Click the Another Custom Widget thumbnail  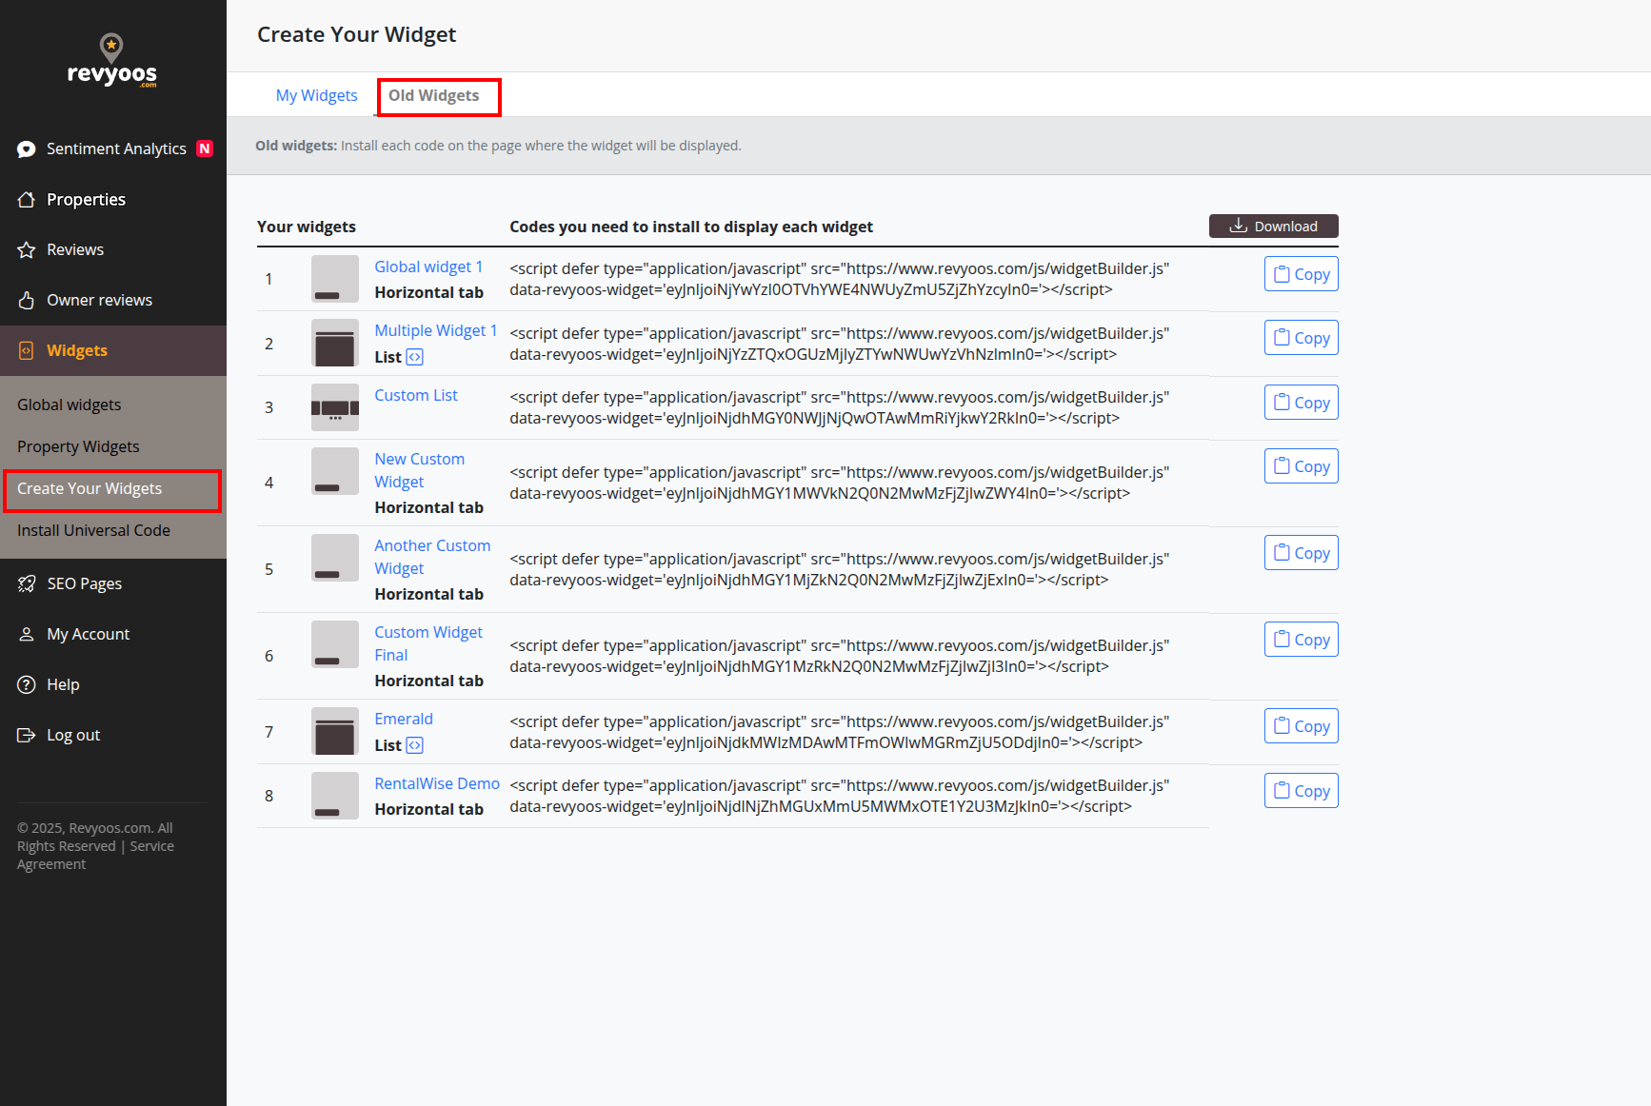pyautogui.click(x=335, y=558)
